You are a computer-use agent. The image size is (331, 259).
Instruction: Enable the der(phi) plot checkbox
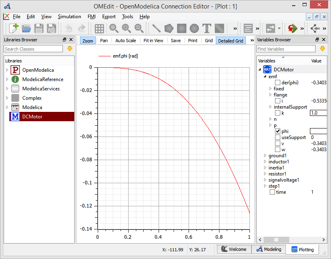pos(278,82)
